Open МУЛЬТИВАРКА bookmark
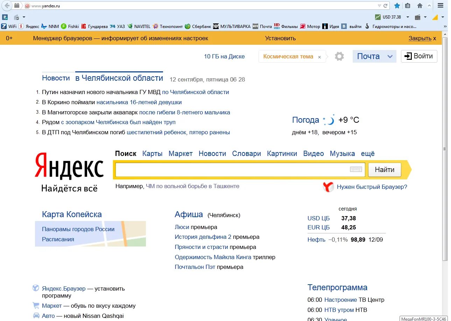This screenshot has height=321, width=451. point(232,26)
